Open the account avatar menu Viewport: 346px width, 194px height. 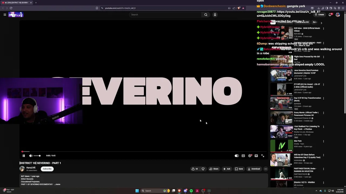pyautogui.click(x=338, y=15)
